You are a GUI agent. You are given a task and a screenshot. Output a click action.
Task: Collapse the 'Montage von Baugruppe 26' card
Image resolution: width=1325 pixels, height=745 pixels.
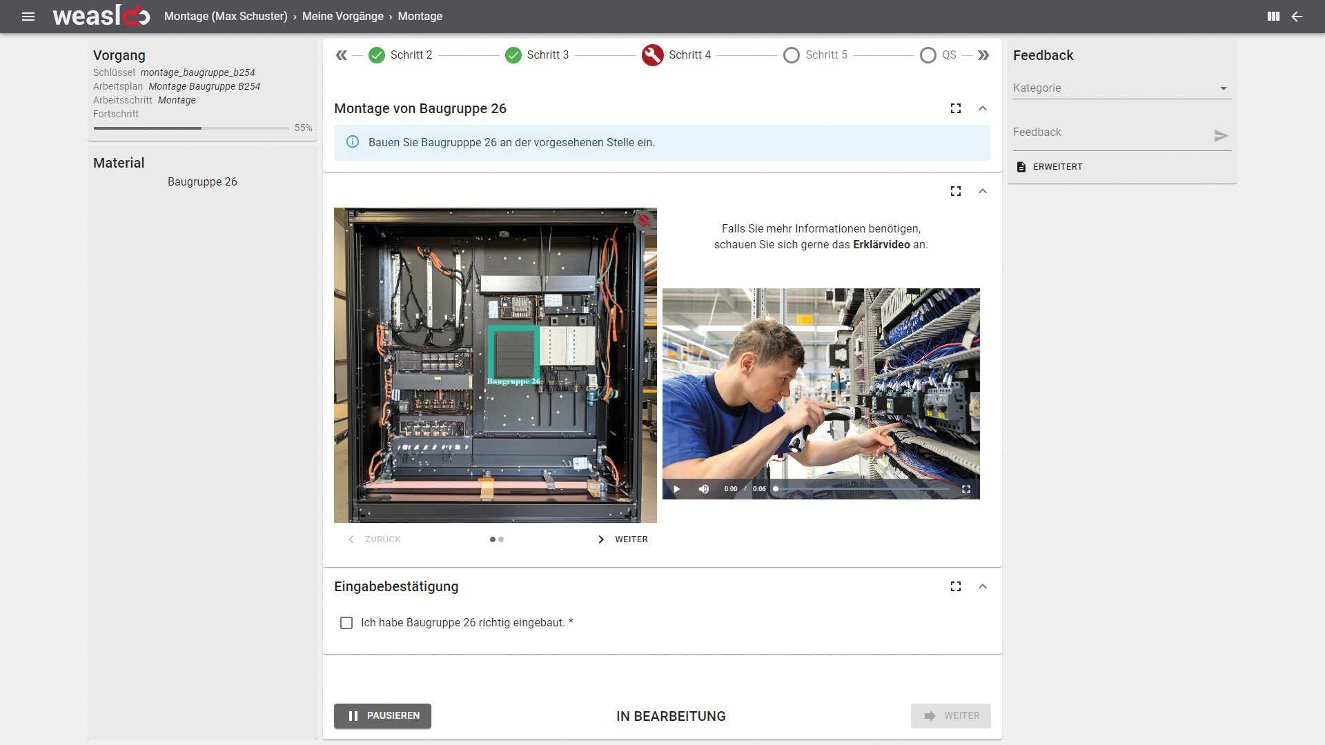point(983,108)
